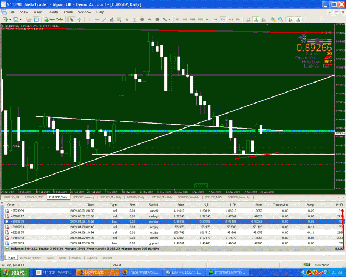Select the D1 timeframe button
This screenshot has height=277, width=346.
tap(223, 19)
